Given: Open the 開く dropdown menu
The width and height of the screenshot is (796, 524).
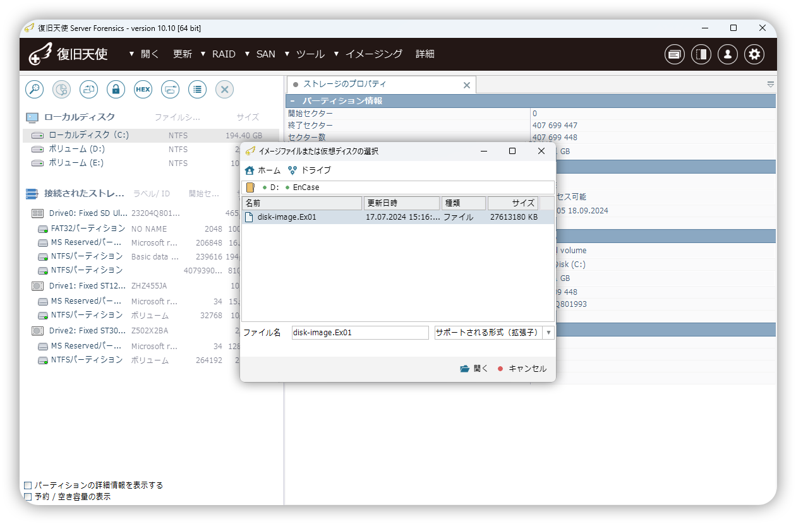Looking at the screenshot, I should coord(145,54).
